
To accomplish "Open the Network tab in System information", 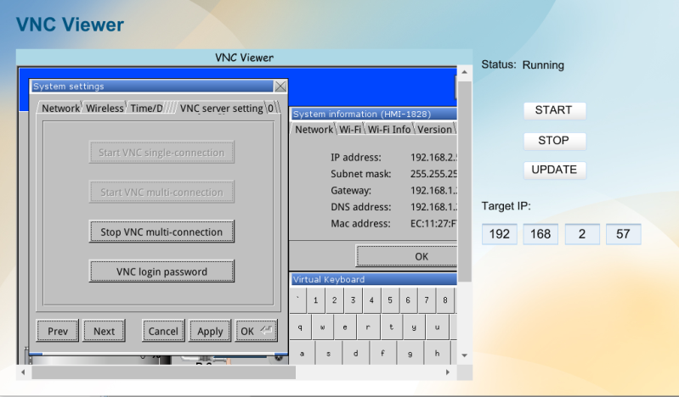I will 314,129.
